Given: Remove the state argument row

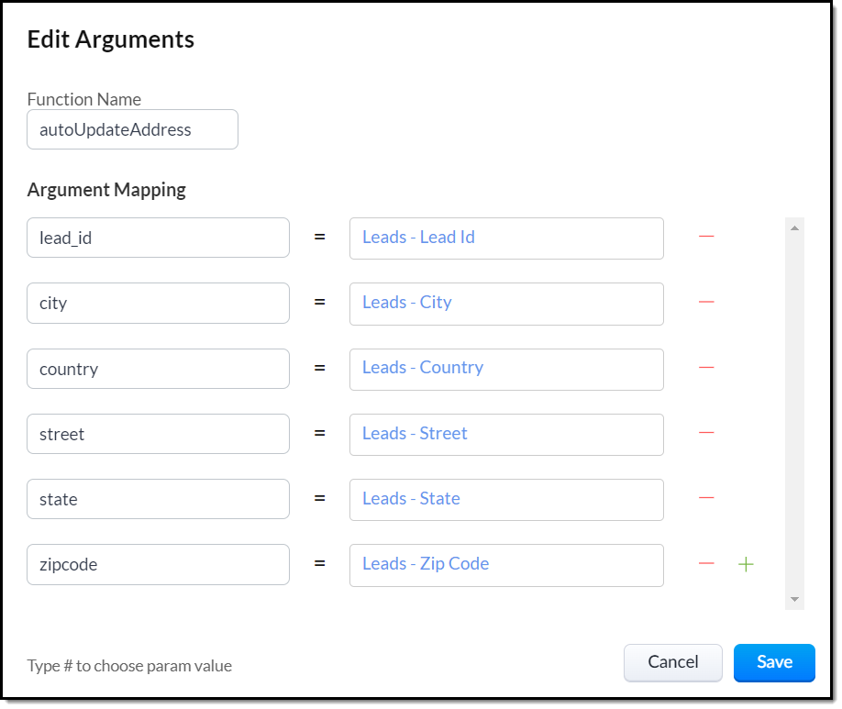Looking at the screenshot, I should click(706, 498).
